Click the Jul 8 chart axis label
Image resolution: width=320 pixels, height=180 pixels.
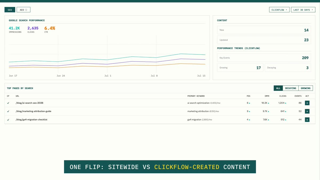click(154, 76)
